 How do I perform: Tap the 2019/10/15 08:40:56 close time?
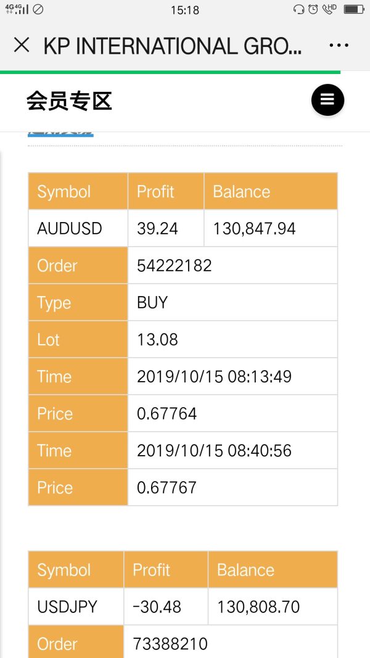click(214, 451)
